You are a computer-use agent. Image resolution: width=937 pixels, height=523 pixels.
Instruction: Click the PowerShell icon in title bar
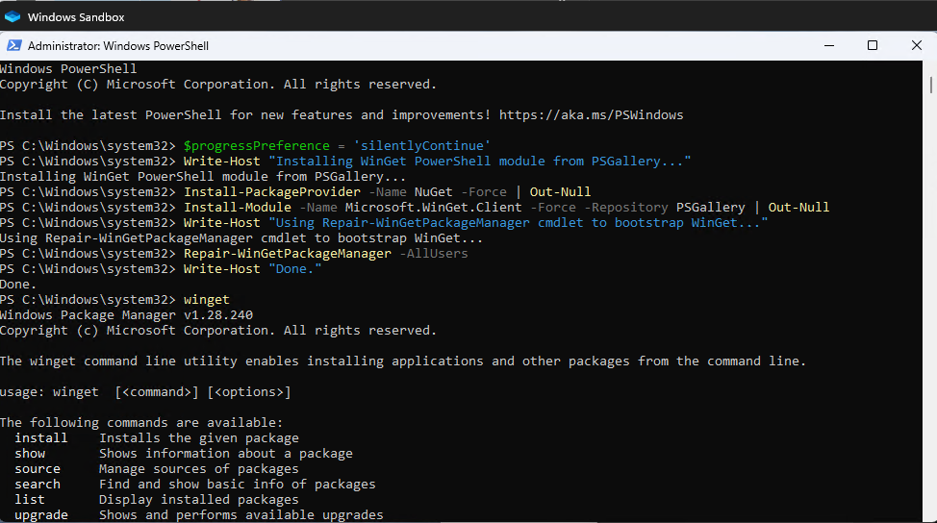(14, 45)
